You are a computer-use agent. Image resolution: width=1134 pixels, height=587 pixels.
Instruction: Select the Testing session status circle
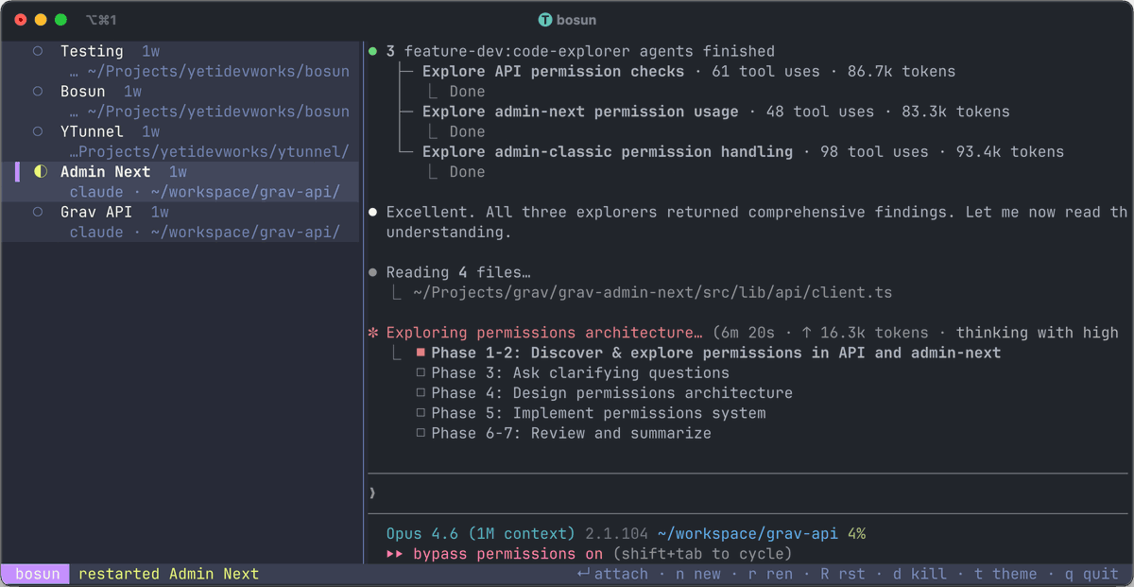38,51
